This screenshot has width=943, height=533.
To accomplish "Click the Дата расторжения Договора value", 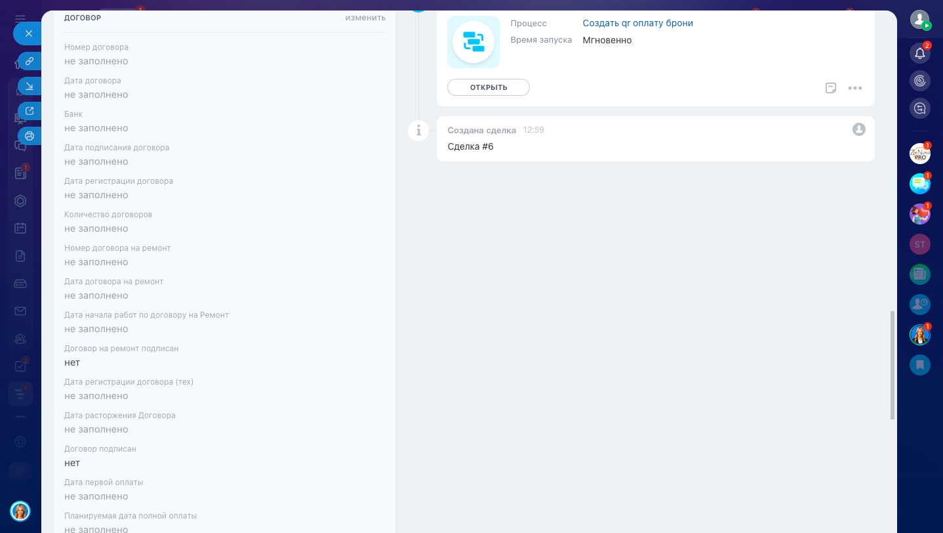I will pyautogui.click(x=96, y=429).
